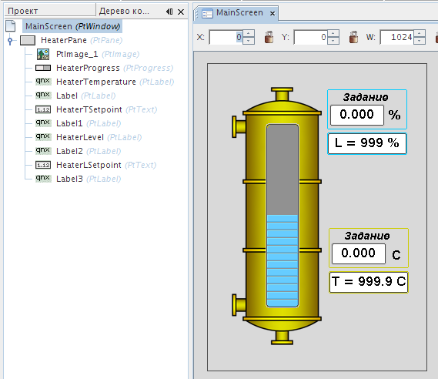This screenshot has height=379, width=438.
Task: Toggle the lock icon after X
Action: pos(269,37)
